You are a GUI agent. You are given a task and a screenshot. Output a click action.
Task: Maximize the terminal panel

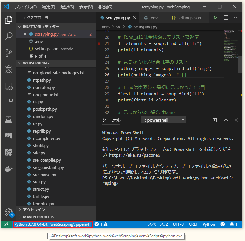pos(226,120)
